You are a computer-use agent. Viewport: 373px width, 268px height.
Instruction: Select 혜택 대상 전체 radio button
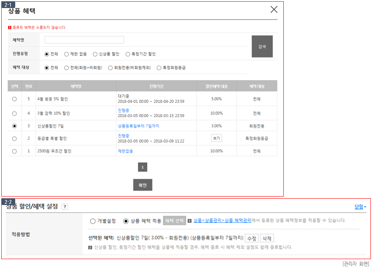coord(47,68)
